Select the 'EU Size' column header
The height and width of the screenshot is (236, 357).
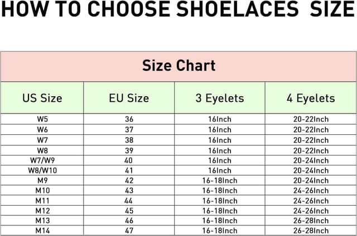(129, 98)
